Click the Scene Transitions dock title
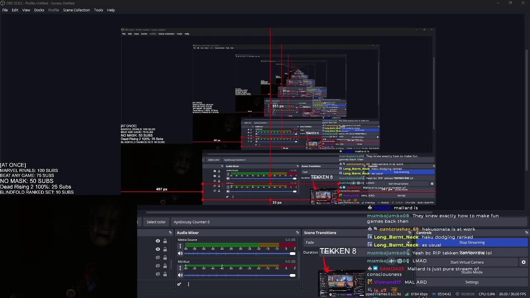Screen dimensions: 530x298 click(320, 233)
